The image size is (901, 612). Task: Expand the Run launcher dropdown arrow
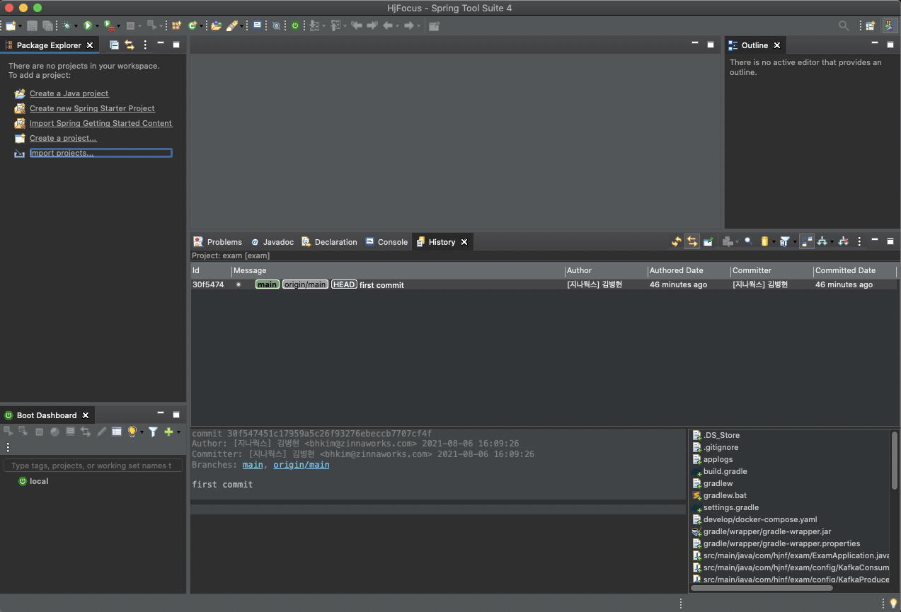(x=96, y=26)
